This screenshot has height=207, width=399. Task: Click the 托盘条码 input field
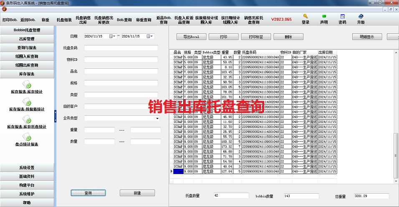pos(121,48)
